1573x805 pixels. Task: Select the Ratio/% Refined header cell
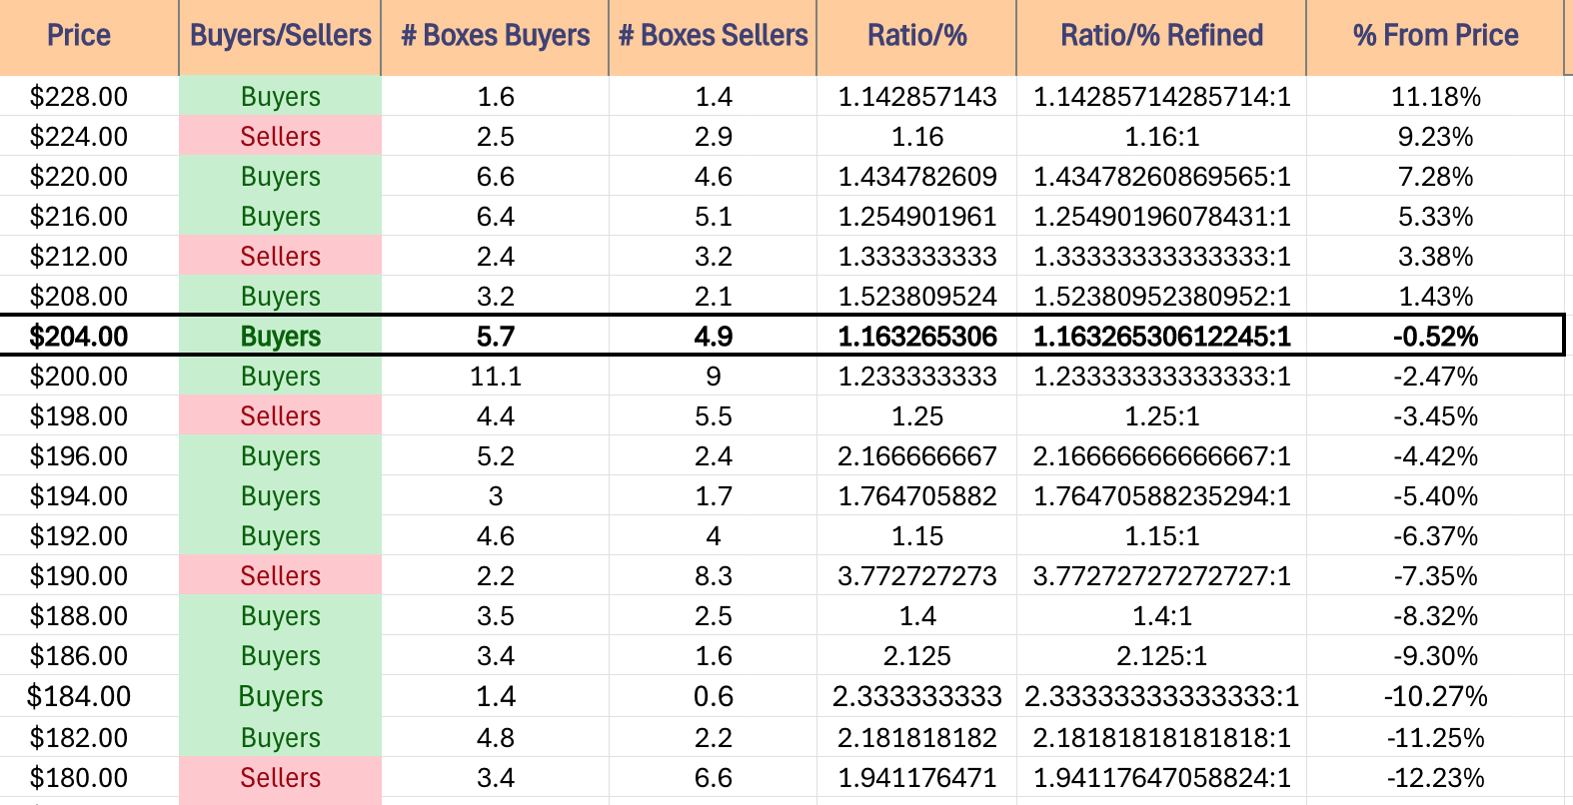coord(1161,36)
